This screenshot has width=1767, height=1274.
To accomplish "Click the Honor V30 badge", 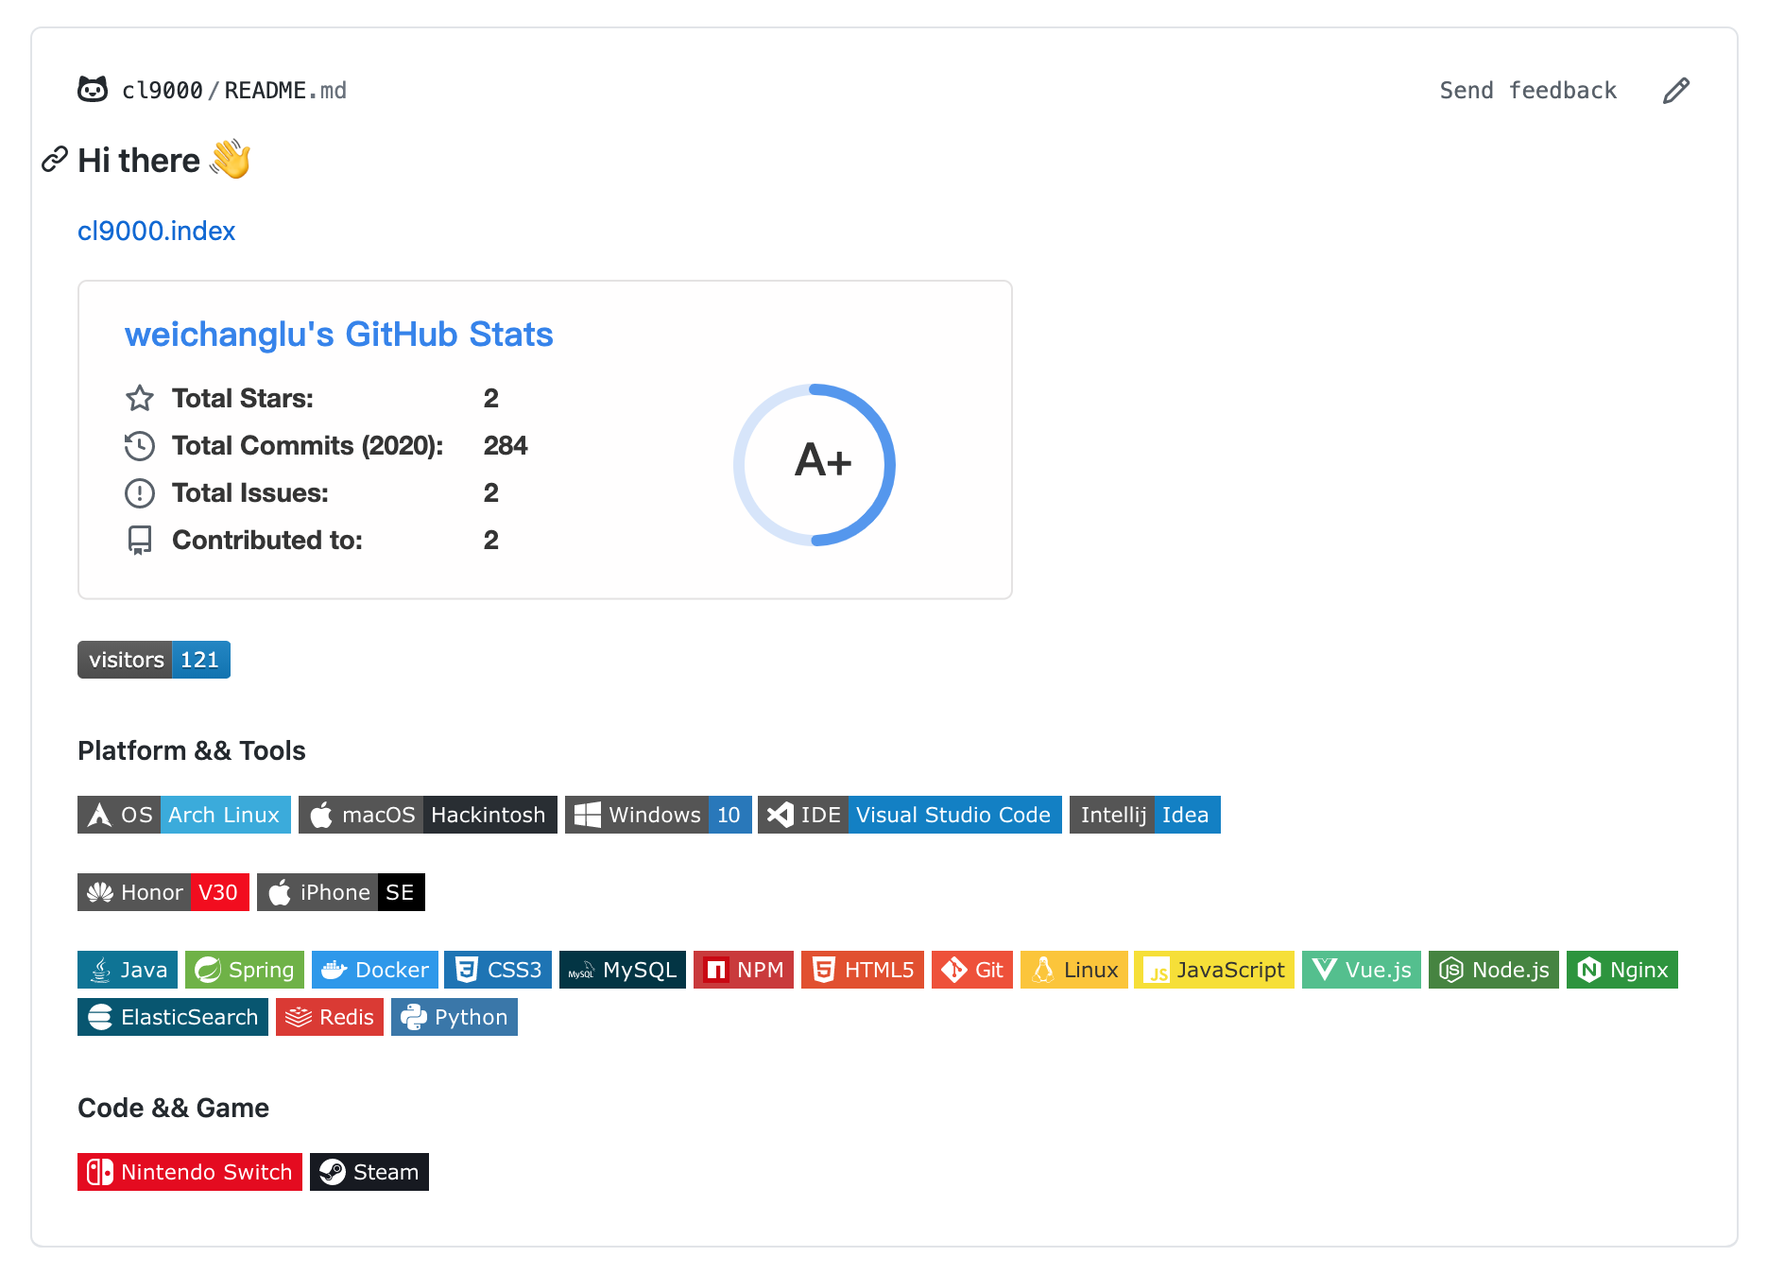I will point(163,892).
